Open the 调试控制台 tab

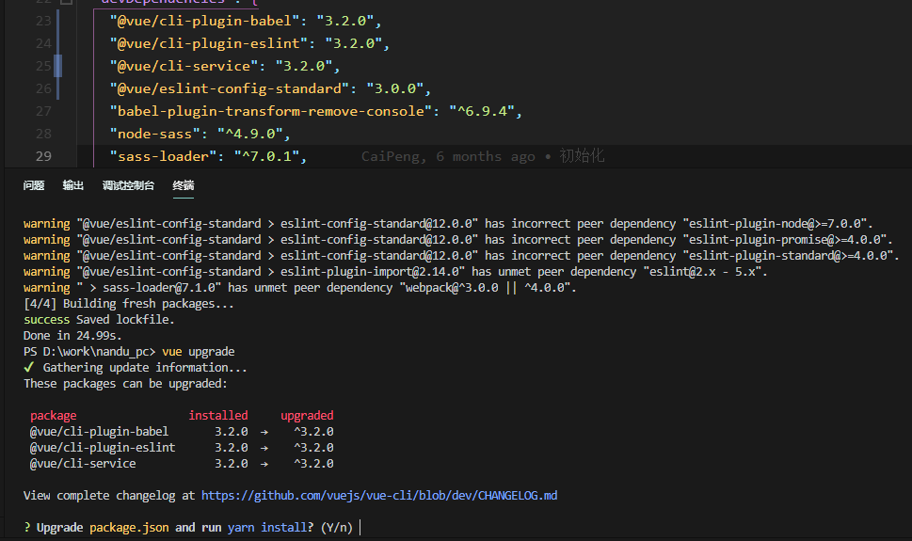coord(129,185)
